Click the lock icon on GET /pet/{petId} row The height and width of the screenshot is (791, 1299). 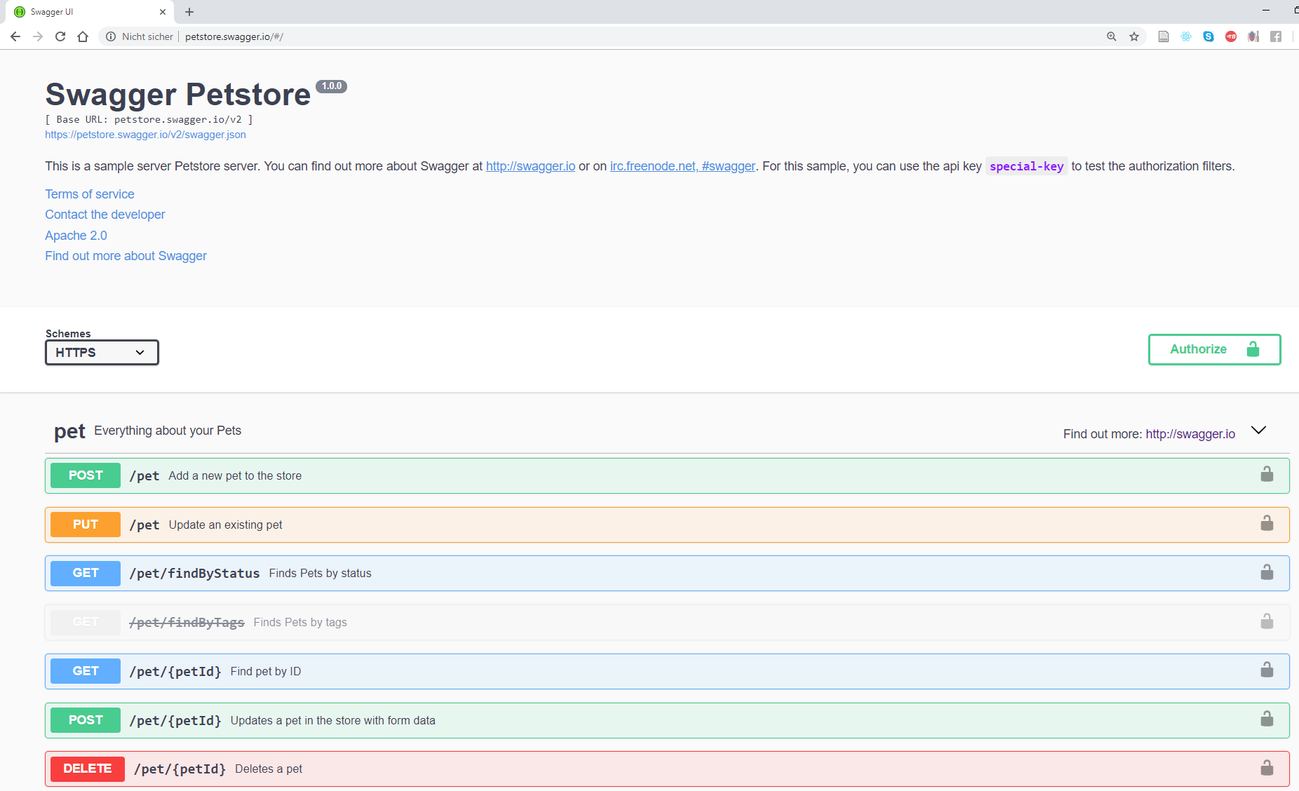[x=1267, y=670]
